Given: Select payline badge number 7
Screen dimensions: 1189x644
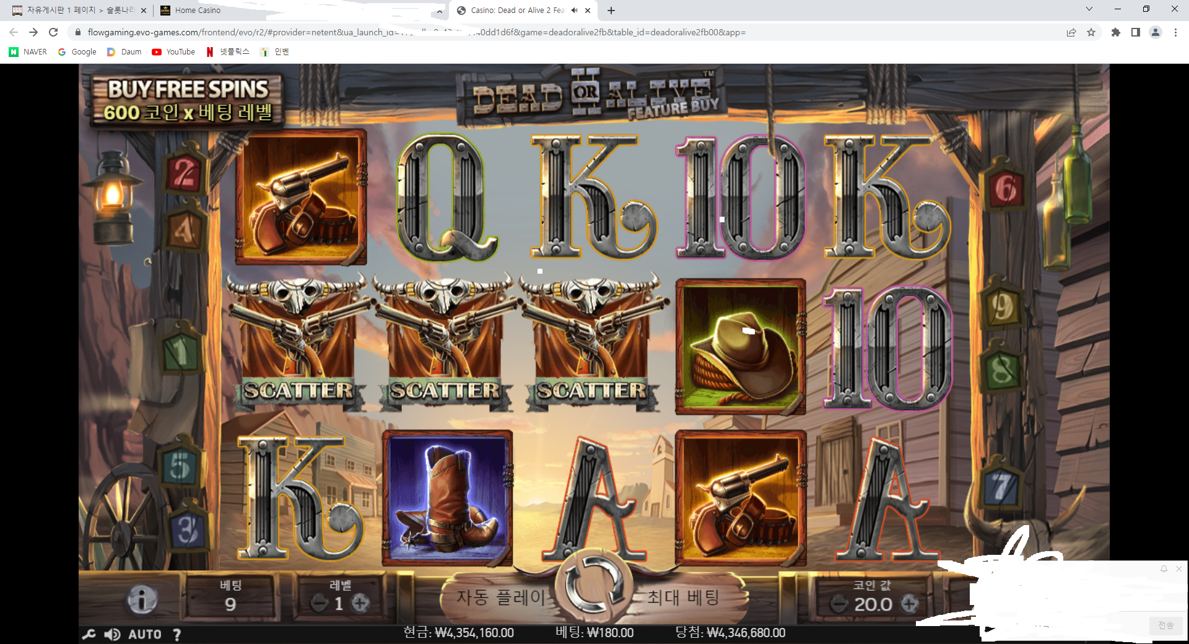Looking at the screenshot, I should pos(1001,487).
